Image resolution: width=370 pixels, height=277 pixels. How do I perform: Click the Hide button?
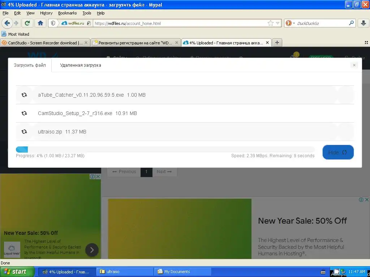pyautogui.click(x=338, y=152)
